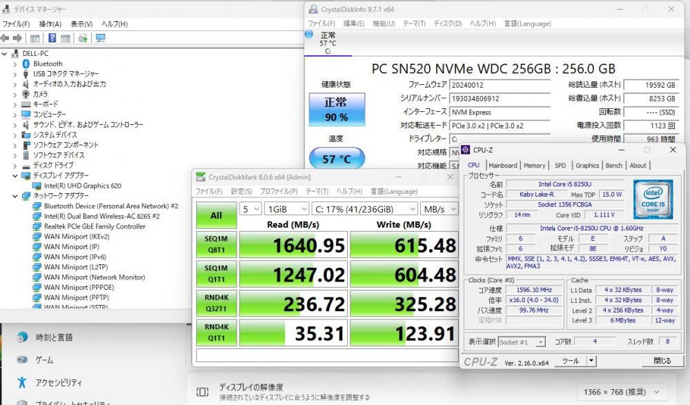Start the RND4K Q32T1 benchmark

point(216,303)
